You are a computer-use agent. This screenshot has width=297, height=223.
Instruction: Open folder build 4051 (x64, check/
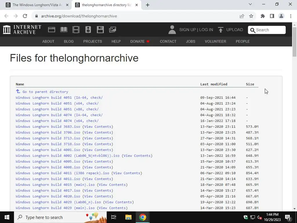pyautogui.click(x=57, y=103)
